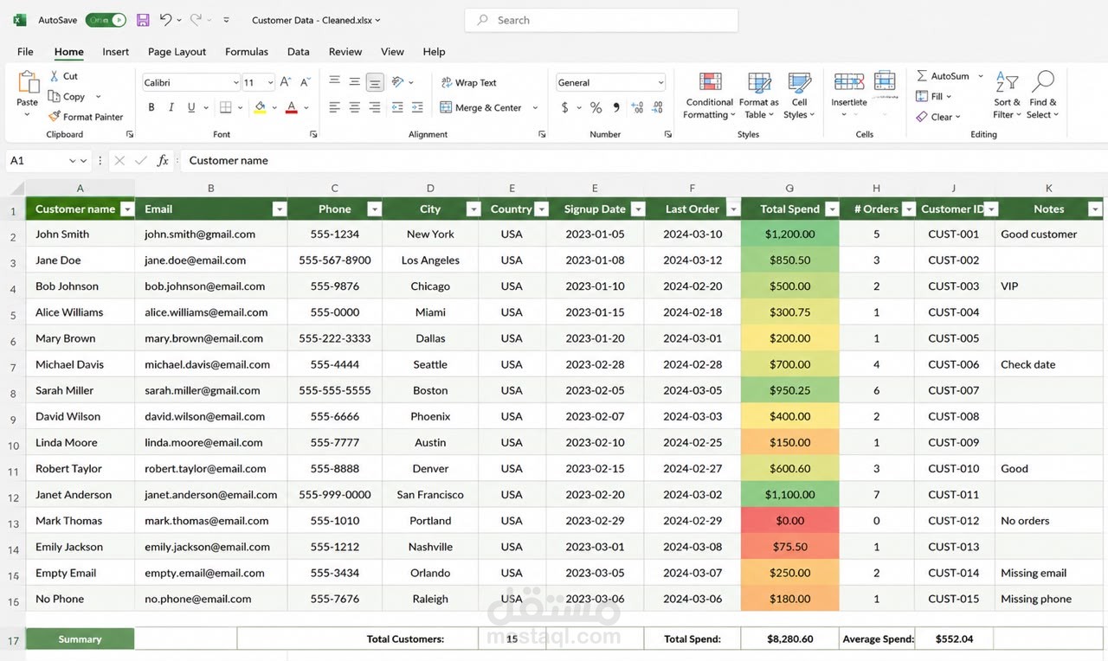
Task: Open the Calibri font name dropdown
Action: pyautogui.click(x=235, y=83)
